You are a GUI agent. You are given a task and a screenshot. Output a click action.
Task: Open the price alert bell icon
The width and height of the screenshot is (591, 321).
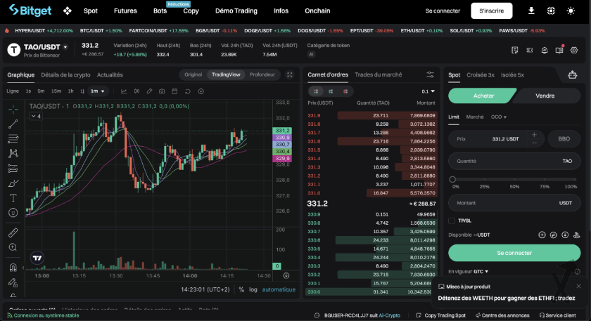point(545,49)
